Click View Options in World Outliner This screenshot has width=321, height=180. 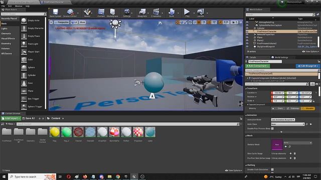[311, 51]
